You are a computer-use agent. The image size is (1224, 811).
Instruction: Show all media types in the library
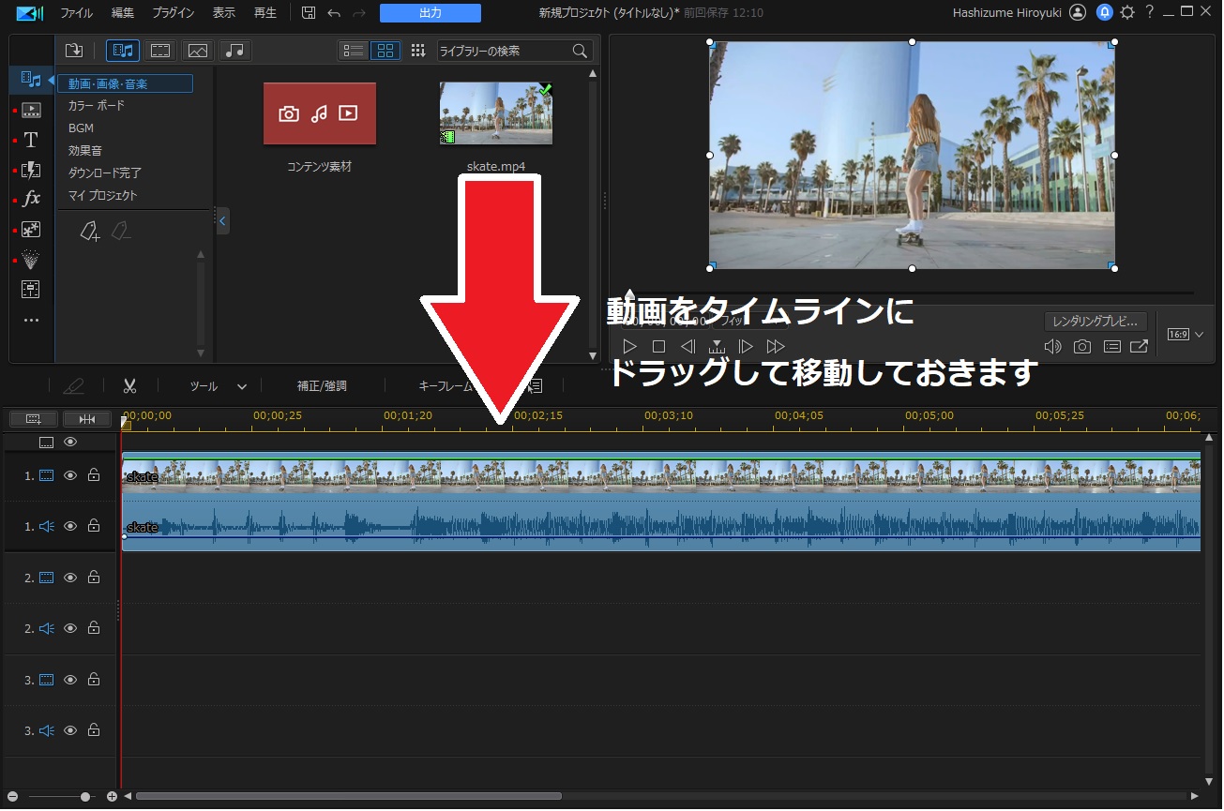[123, 51]
